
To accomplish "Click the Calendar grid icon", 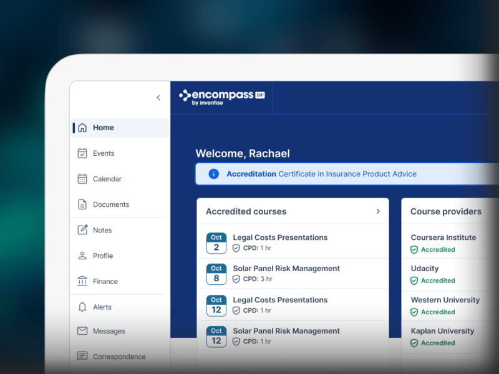I will tap(82, 179).
